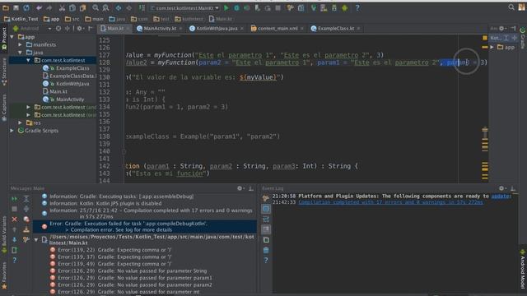Collapse the com.test.kotlintest package

click(x=28, y=60)
